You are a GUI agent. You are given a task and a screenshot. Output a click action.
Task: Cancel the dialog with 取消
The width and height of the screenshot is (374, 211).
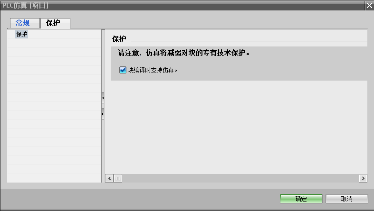coord(346,199)
